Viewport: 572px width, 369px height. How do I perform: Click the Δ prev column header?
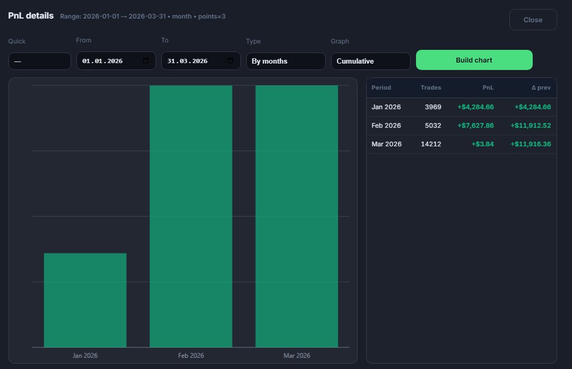(x=541, y=87)
